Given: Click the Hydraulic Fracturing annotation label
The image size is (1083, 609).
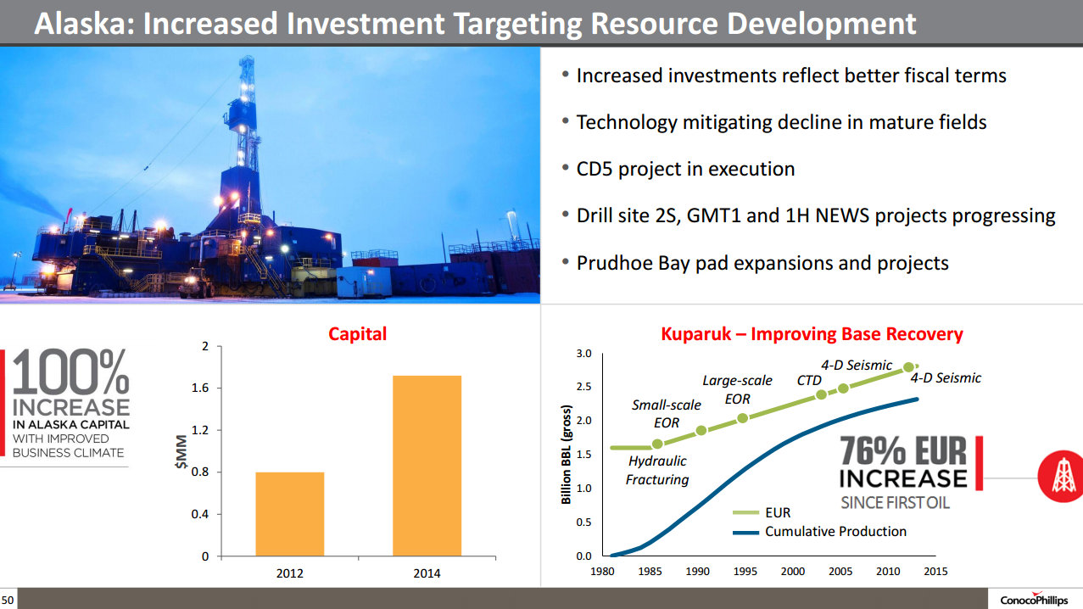Looking at the screenshot, I should 656,471.
